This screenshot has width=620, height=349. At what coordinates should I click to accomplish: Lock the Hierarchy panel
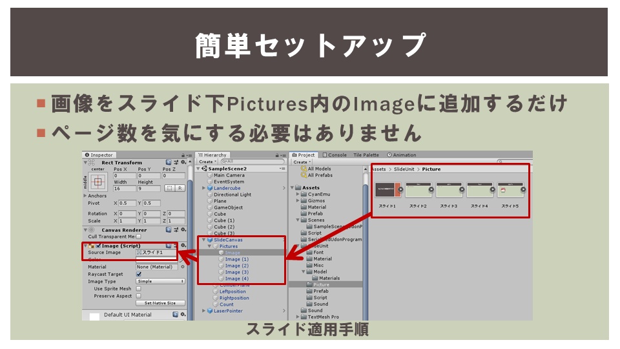[277, 155]
